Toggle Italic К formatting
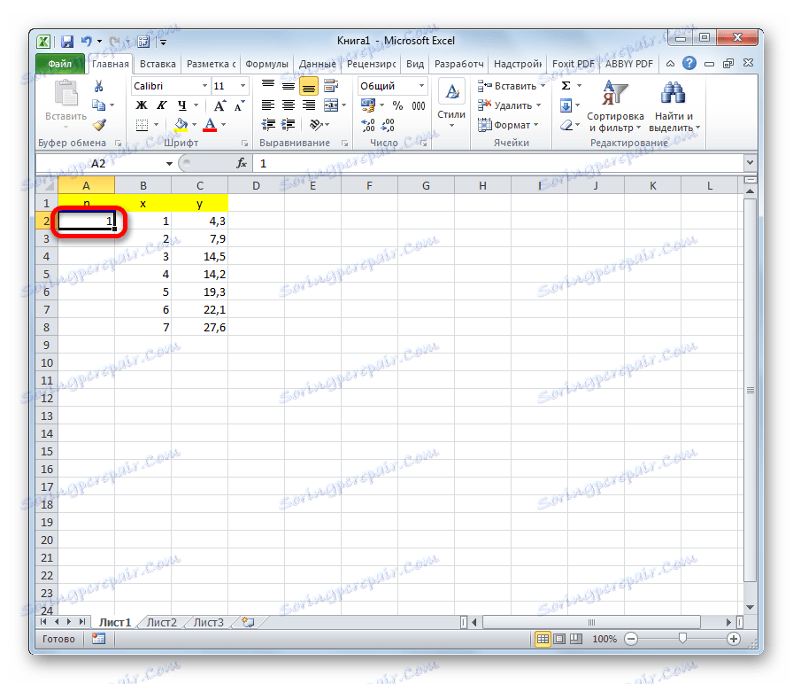Screen dimensions: 793x684 click(161, 105)
